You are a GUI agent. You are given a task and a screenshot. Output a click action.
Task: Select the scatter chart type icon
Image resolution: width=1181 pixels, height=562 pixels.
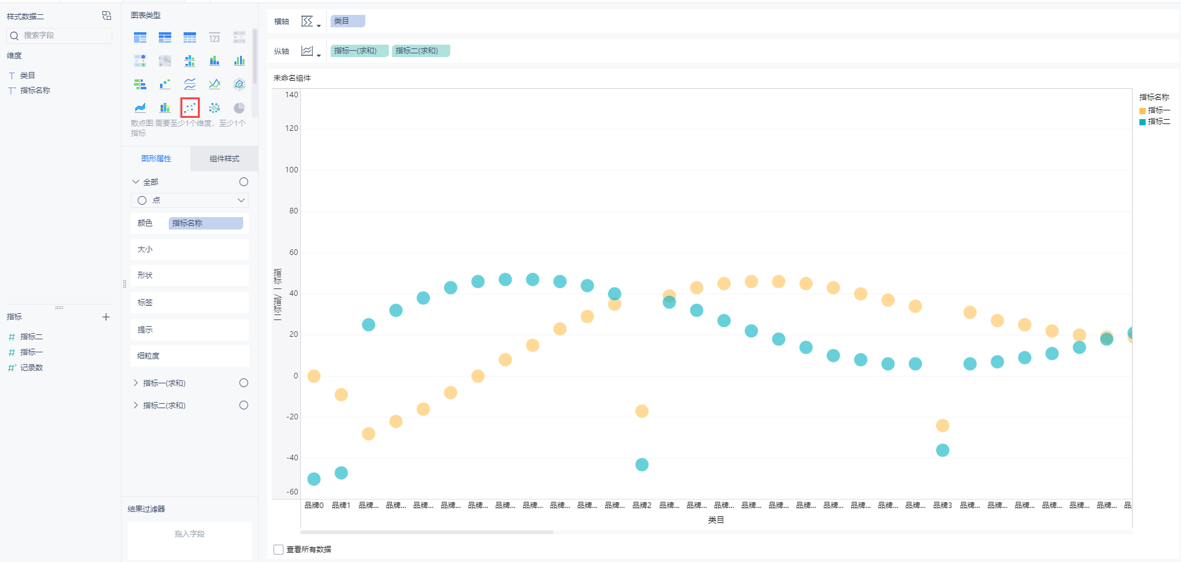(190, 108)
